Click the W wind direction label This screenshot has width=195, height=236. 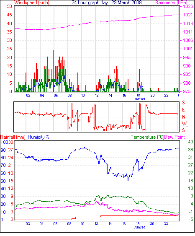[184, 124]
